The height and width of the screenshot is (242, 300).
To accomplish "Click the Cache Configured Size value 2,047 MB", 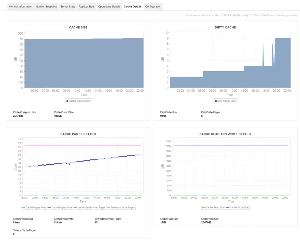I will click(x=17, y=116).
